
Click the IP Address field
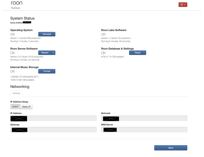(53, 118)
